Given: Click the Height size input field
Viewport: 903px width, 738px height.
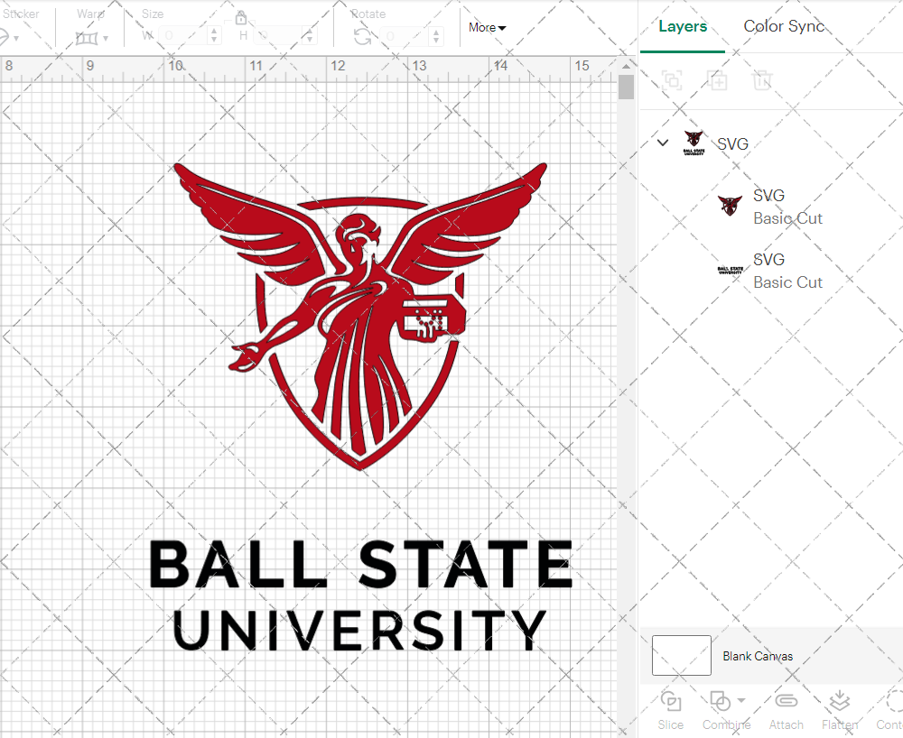Looking at the screenshot, I should coord(279,36).
